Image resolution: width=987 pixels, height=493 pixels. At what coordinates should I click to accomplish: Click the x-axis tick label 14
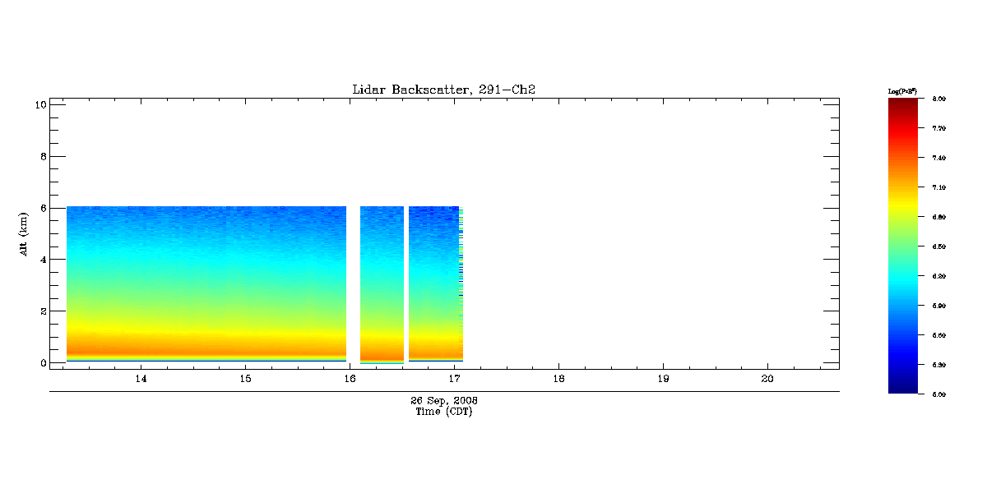click(141, 379)
